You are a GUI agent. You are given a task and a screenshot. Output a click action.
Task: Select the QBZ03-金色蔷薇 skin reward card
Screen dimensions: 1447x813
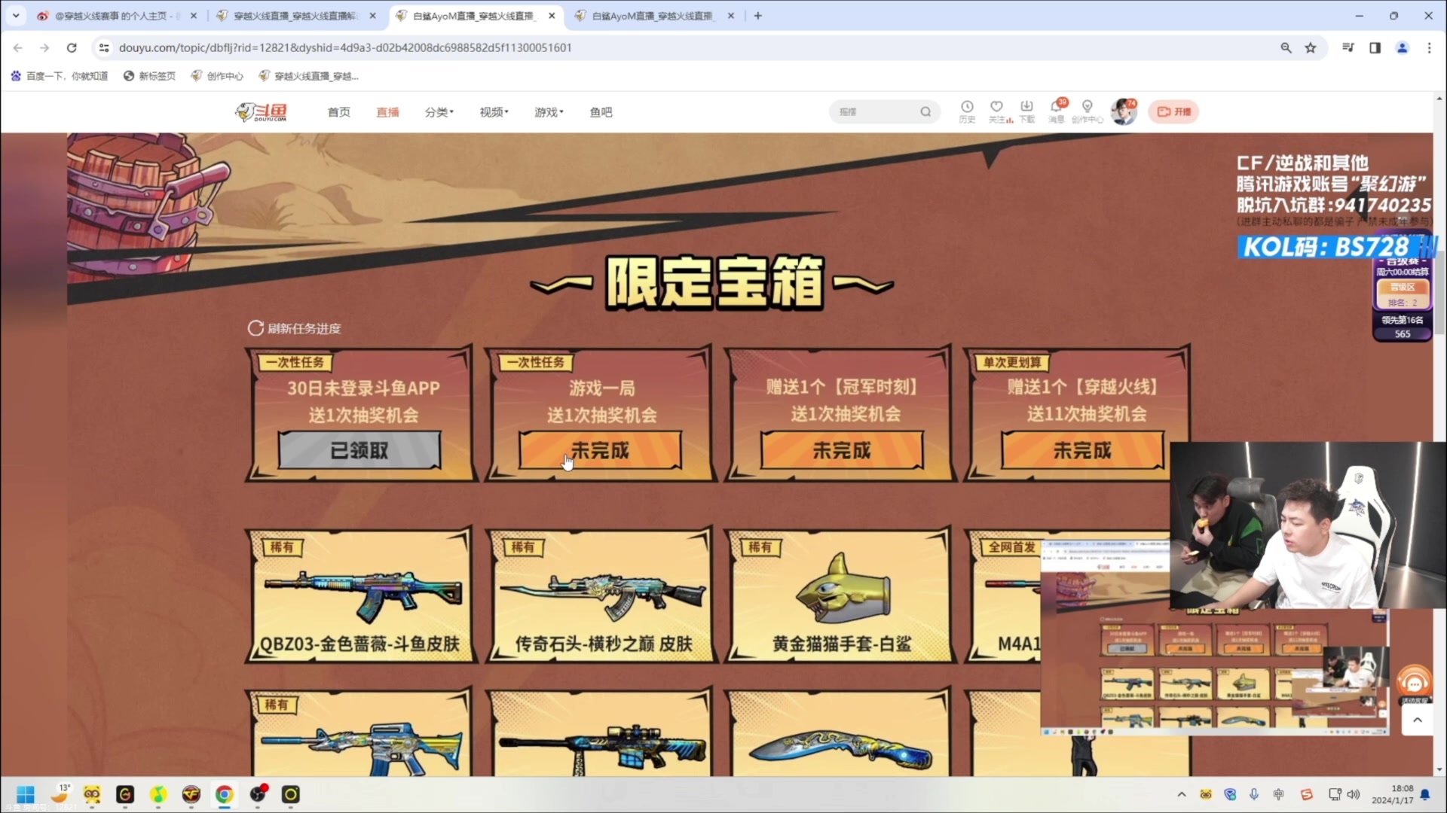click(361, 595)
